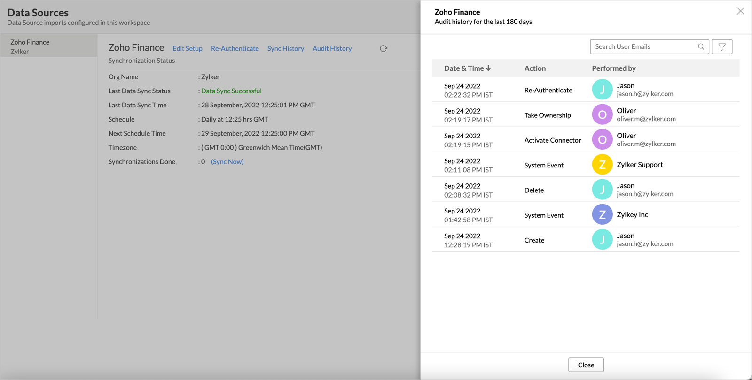Click the Re-Authenticate link
The image size is (752, 380).
tap(235, 48)
